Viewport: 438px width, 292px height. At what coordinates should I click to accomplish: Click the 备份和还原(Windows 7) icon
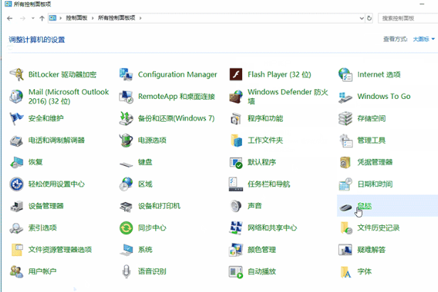click(x=126, y=118)
